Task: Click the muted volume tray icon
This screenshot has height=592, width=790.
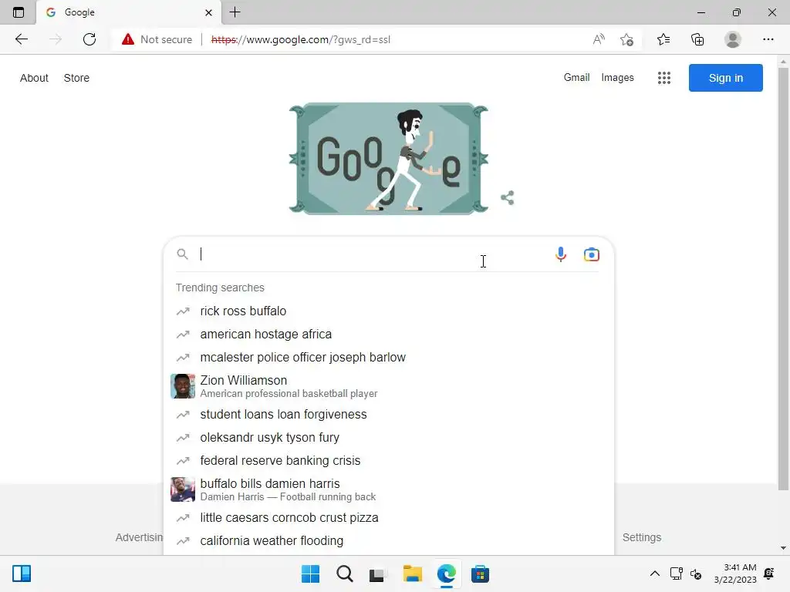Action: (696, 573)
